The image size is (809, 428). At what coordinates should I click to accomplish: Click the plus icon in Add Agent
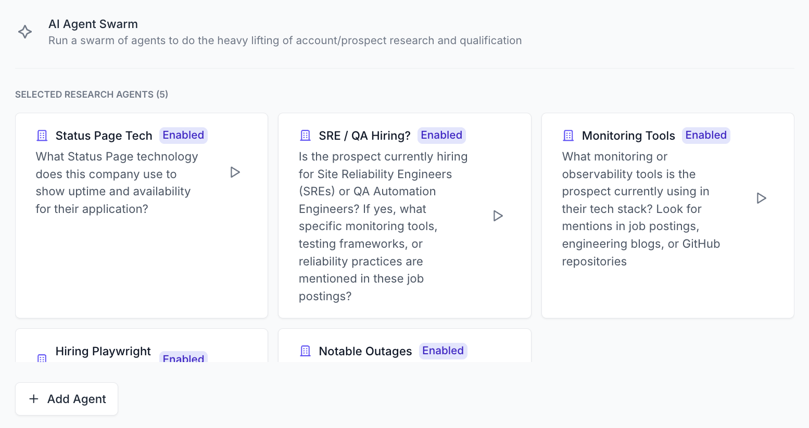[x=34, y=399]
